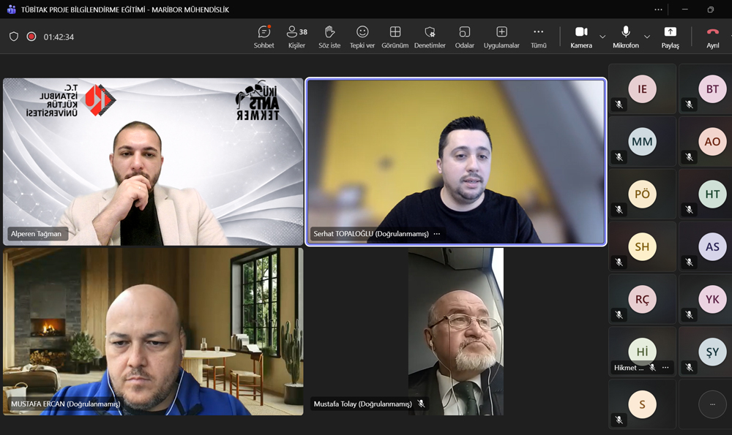Screen dimensions: 732x435
Task: Open options beside Serhat TOPALOĞLU name
Action: click(437, 234)
